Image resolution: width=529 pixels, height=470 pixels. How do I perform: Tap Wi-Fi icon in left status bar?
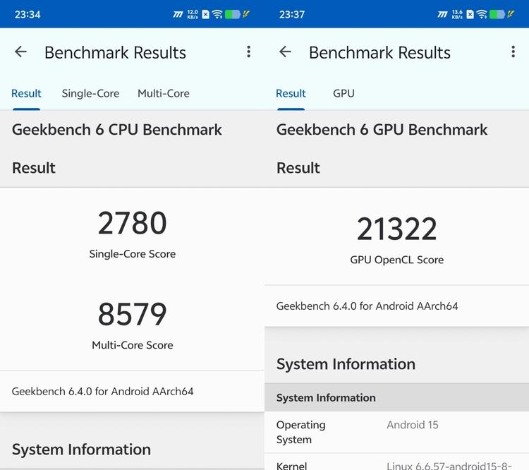point(218,14)
